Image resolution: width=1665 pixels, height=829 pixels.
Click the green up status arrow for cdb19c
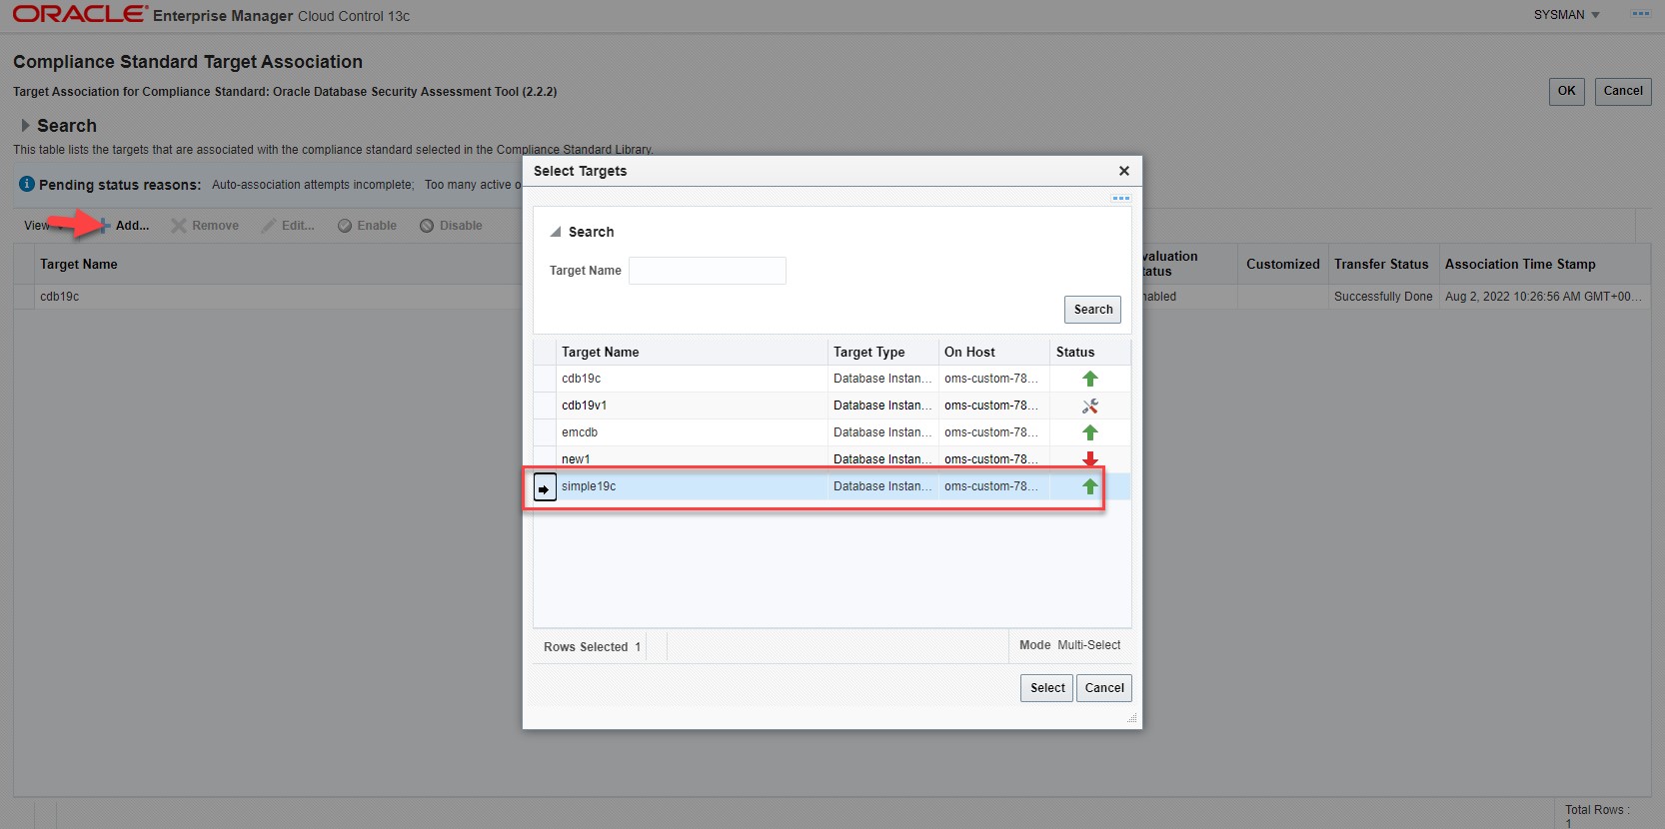(x=1090, y=379)
